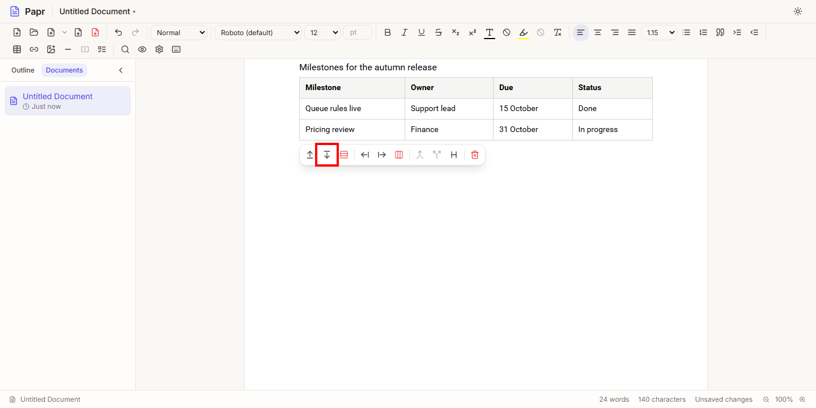Open the Roboto font family dropdown
The height and width of the screenshot is (408, 816).
pos(258,32)
